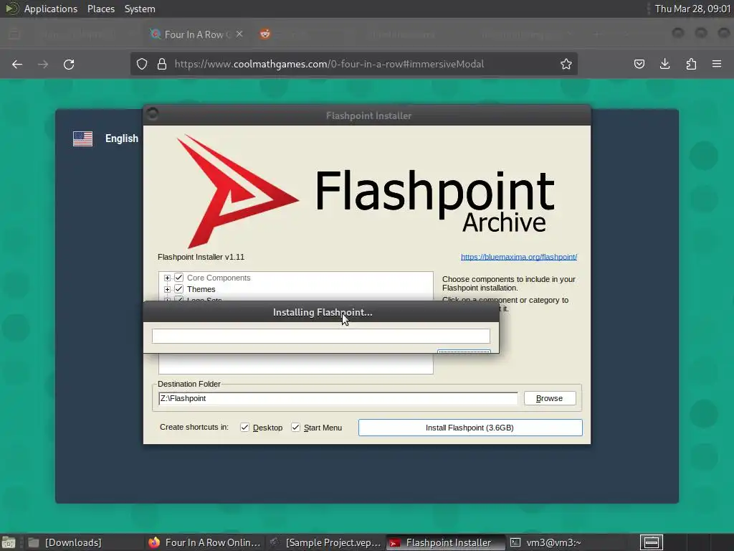Click the Themes tree label
Viewport: 734px width, 551px height.
click(201, 289)
